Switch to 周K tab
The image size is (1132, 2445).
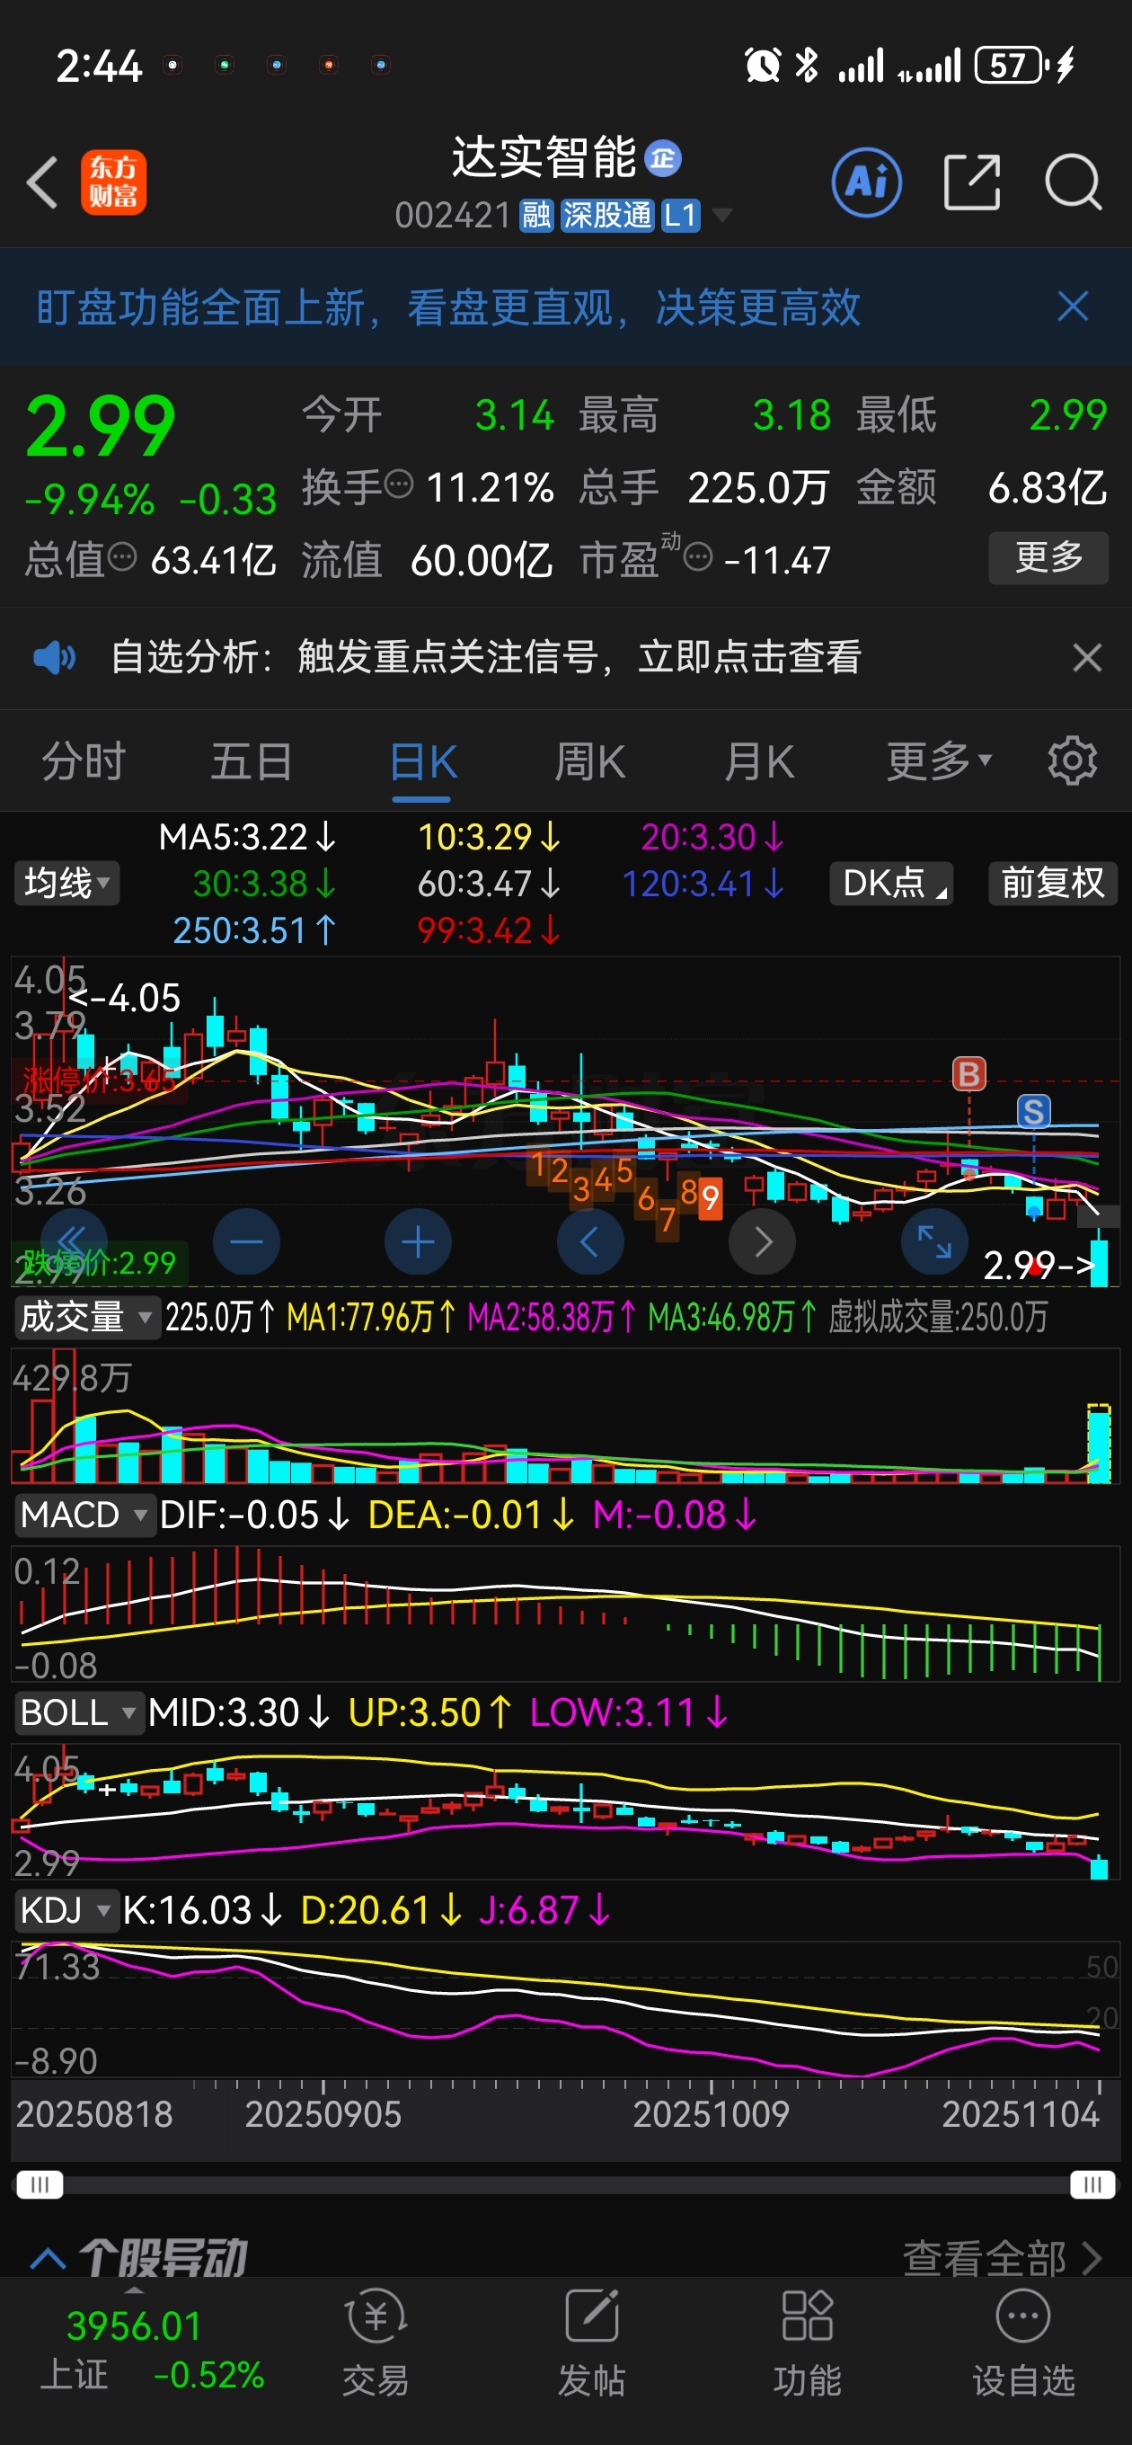[x=590, y=761]
